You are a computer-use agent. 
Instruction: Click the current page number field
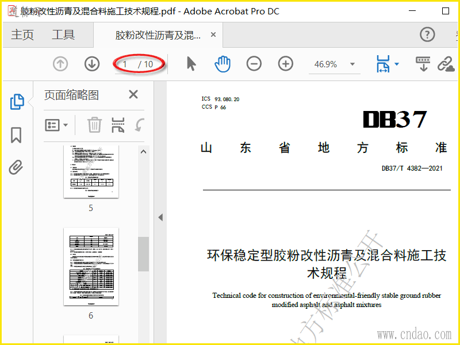125,64
